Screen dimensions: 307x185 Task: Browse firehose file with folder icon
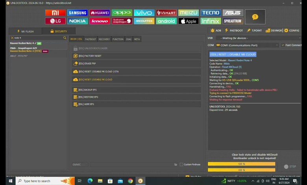click(x=176, y=165)
